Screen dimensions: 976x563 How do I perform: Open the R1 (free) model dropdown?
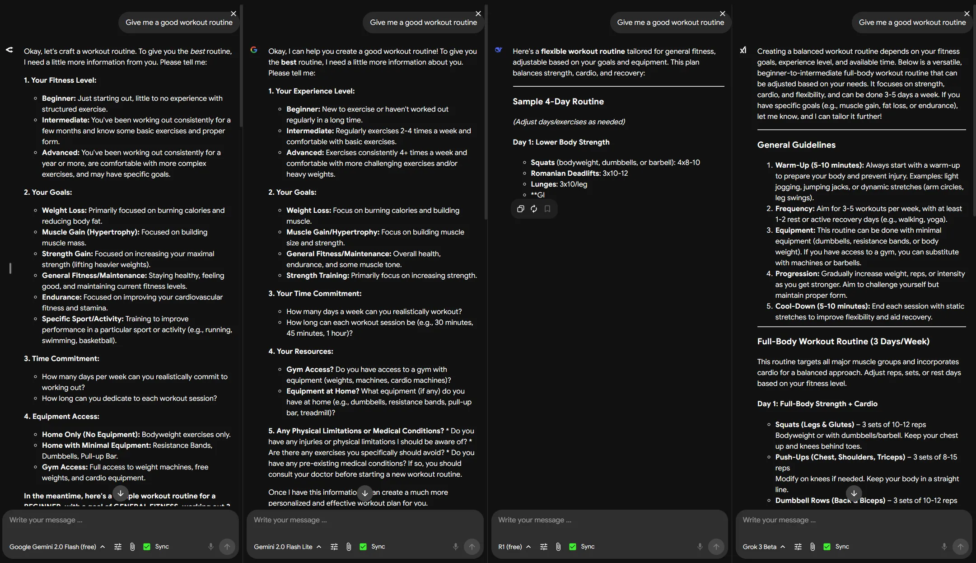click(514, 547)
